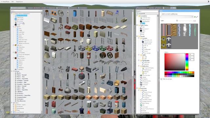The image size is (210, 118).
Task: Select the globe prop
Action: (x=82, y=69)
